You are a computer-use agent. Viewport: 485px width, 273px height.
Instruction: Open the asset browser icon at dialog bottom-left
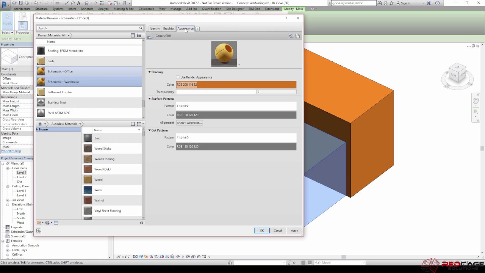(x=38, y=231)
